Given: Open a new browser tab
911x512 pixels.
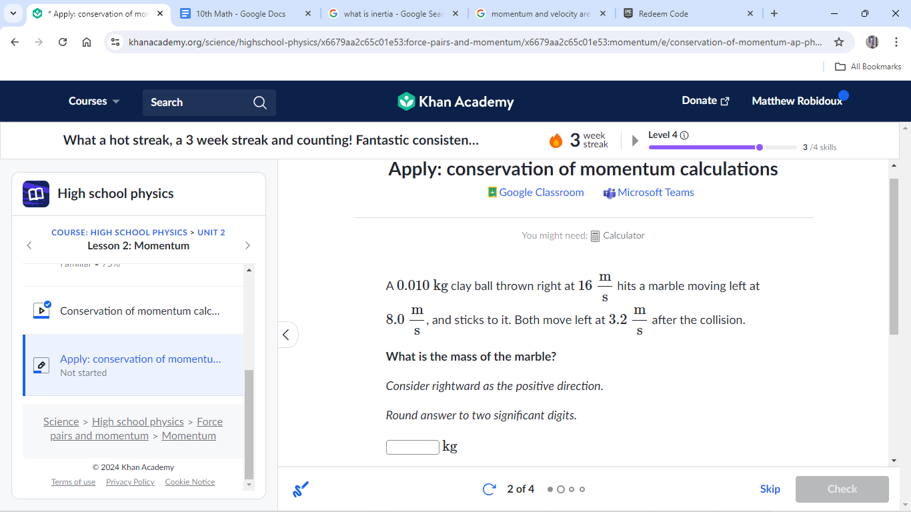Looking at the screenshot, I should pos(774,13).
